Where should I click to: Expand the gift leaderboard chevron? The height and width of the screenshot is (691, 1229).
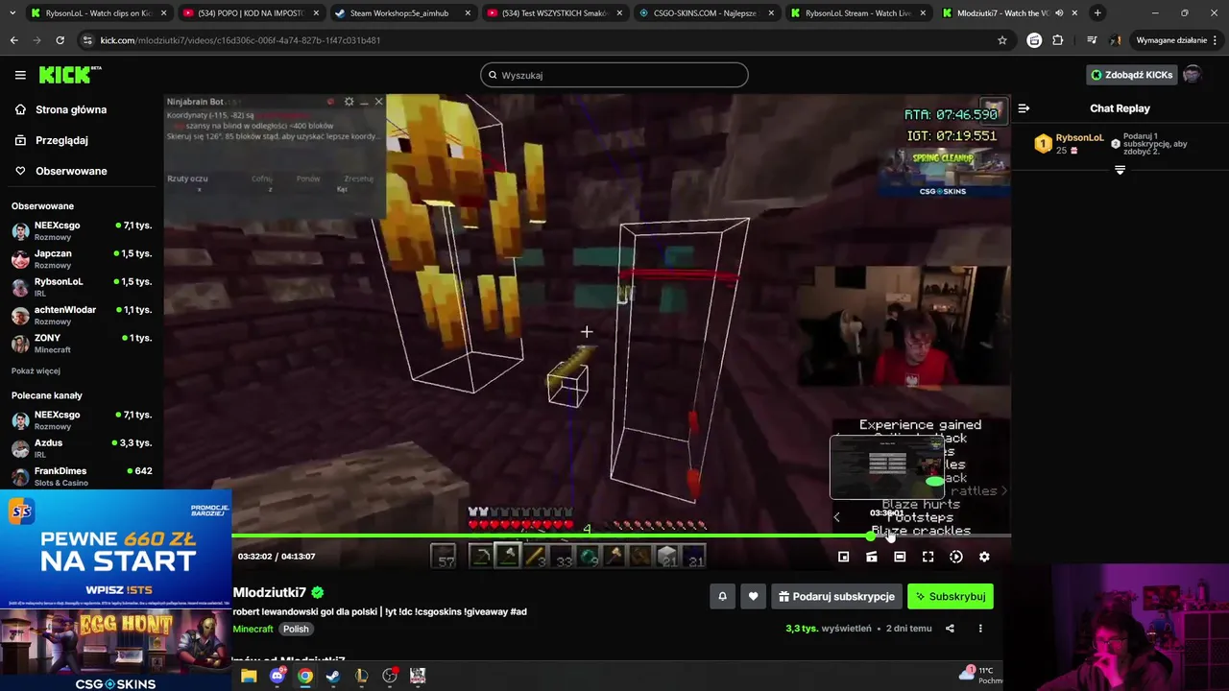pyautogui.click(x=1120, y=170)
